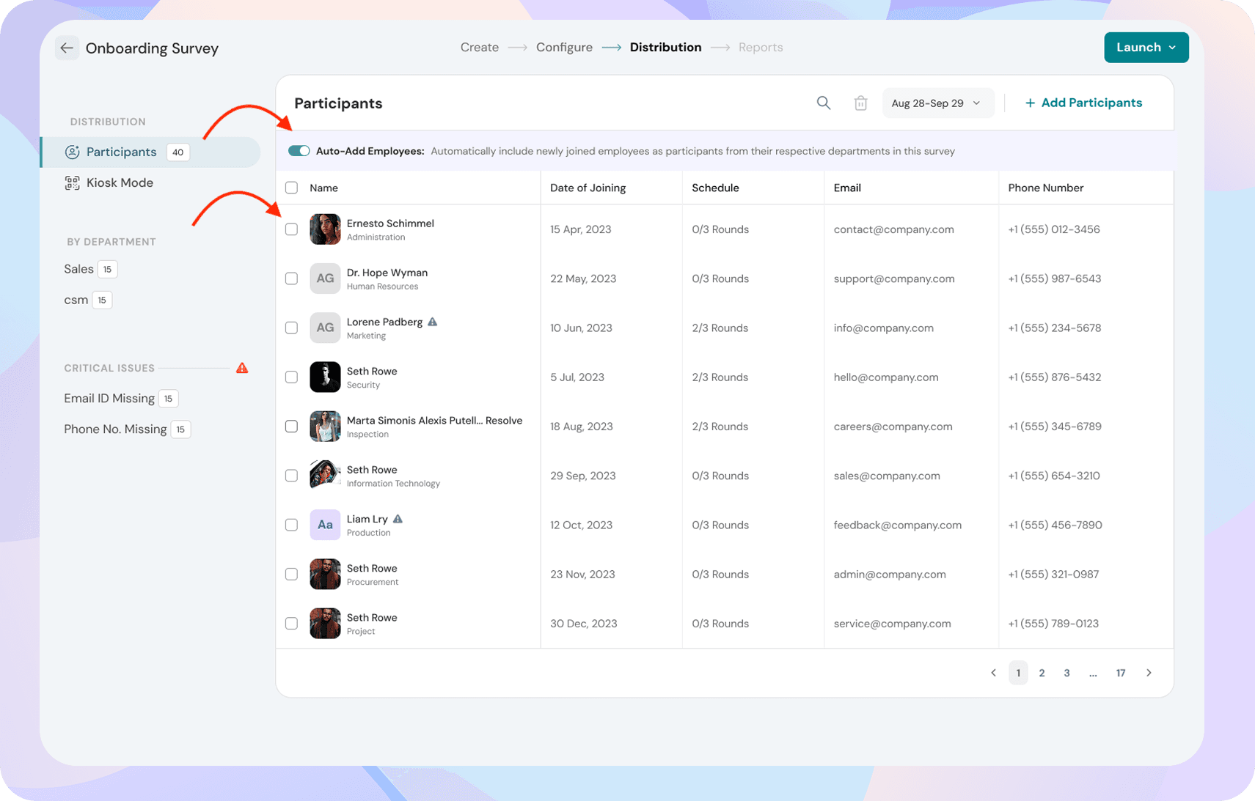1255x801 pixels.
Task: Click Lorene Padberg's AG avatar
Action: point(325,328)
